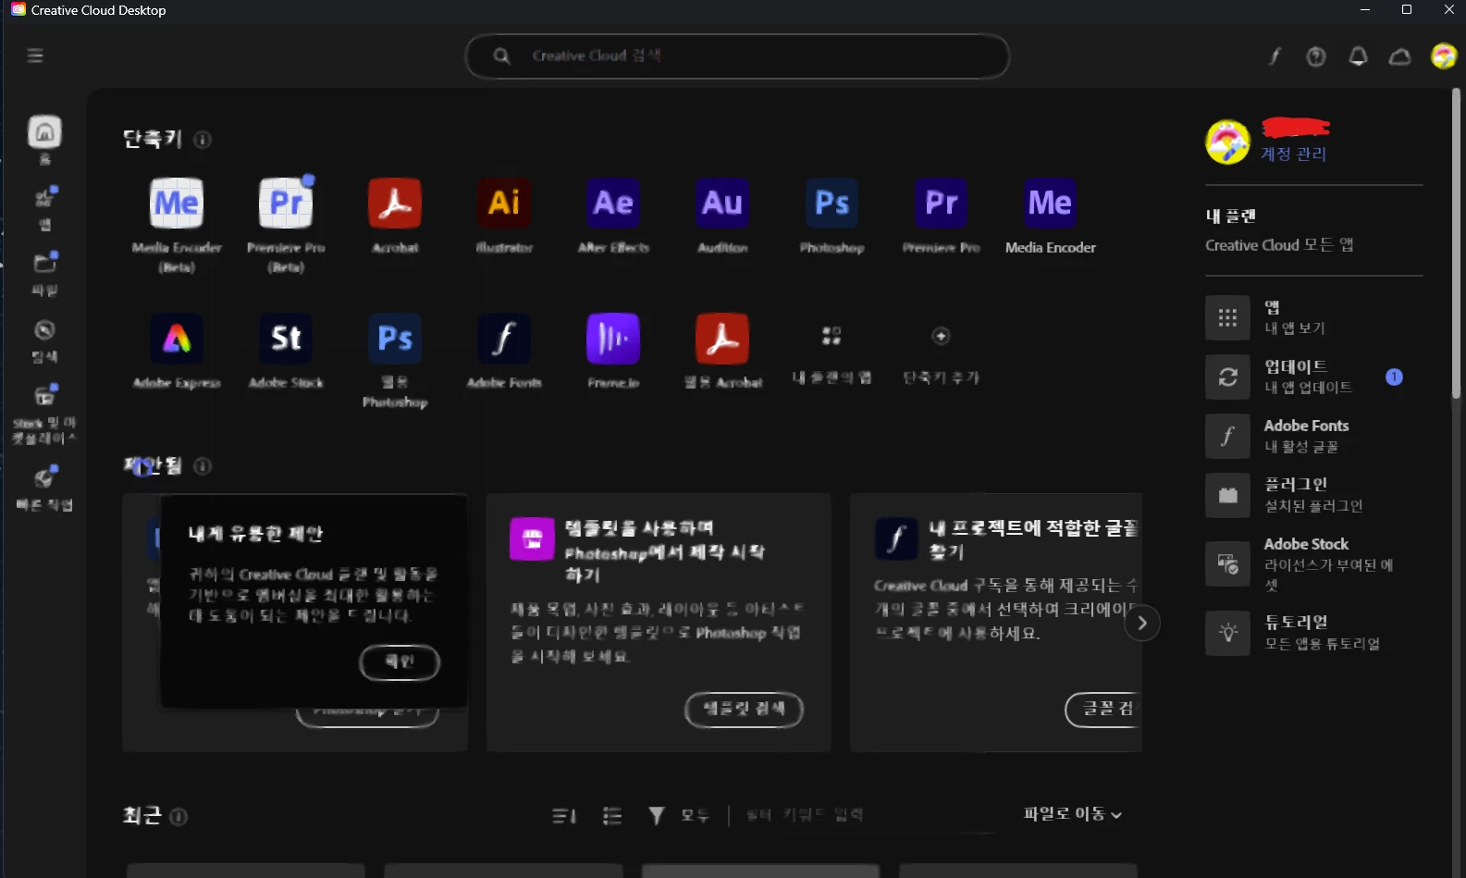This screenshot has width=1466, height=878.
Task: Open the hamburger menu icon
Action: point(35,56)
